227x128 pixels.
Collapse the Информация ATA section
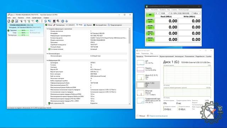[x=47, y=60]
